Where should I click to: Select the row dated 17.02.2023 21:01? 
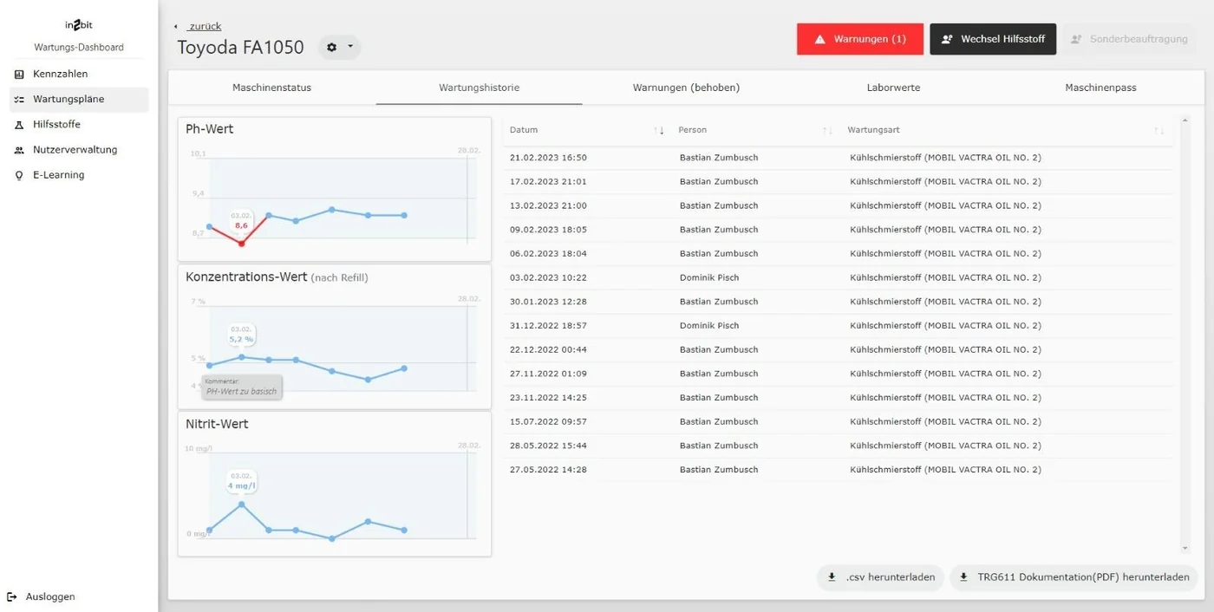coord(838,182)
